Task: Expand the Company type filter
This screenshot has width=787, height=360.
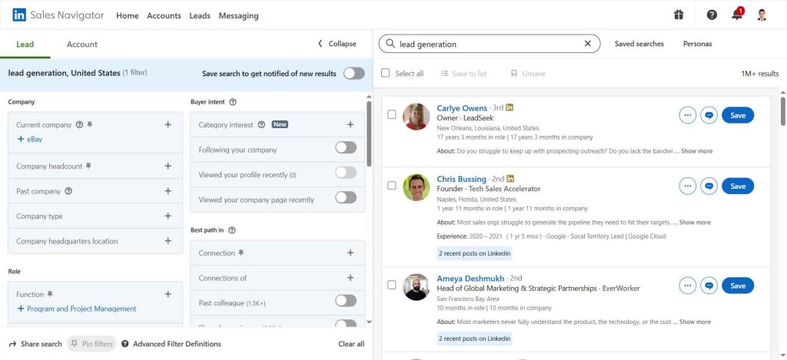Action: (x=168, y=216)
